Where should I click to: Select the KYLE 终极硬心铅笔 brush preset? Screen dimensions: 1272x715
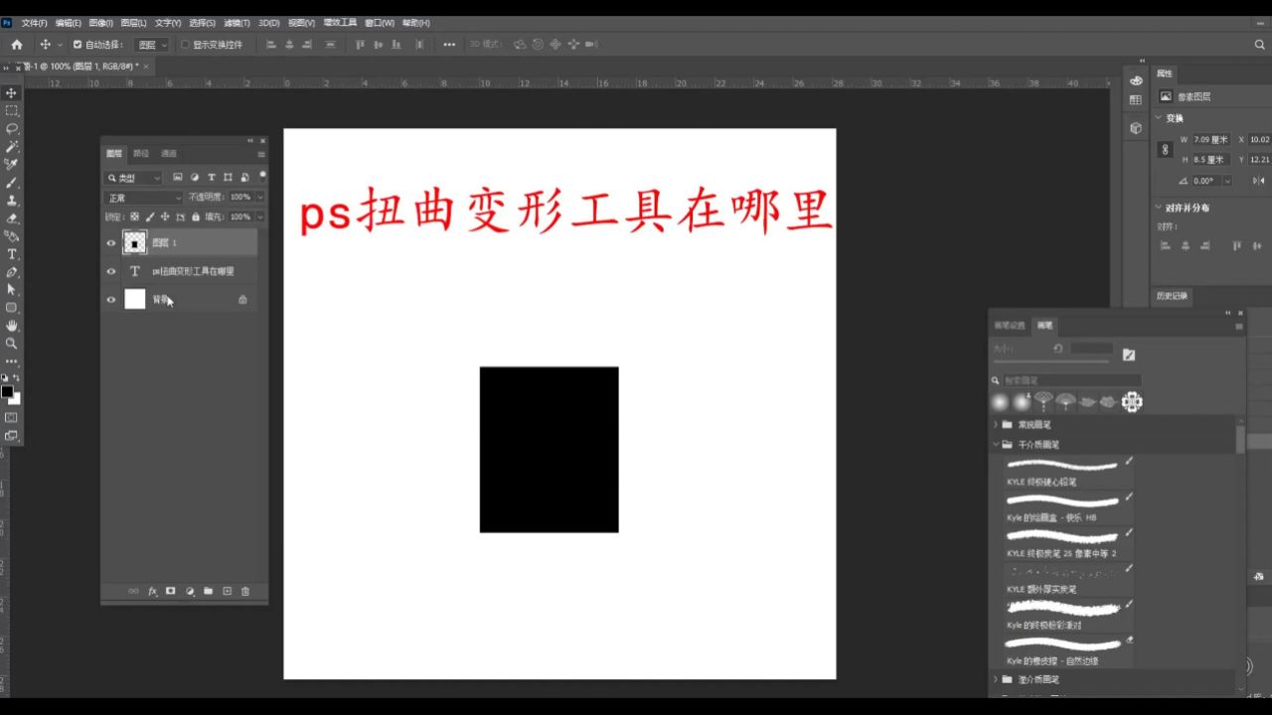1063,472
